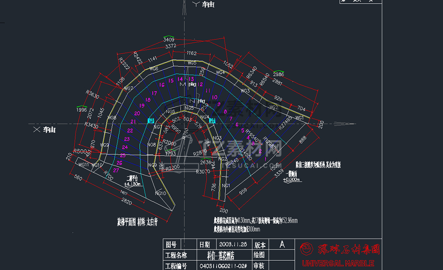The image size is (443, 270).
Task: Select the Y axis marker symbol at top
Action: pyautogui.click(x=196, y=4)
